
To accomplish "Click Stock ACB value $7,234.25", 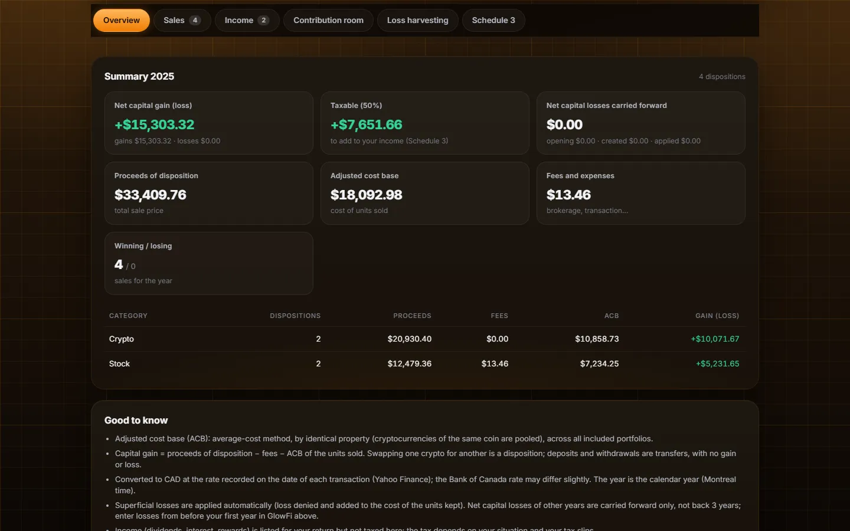I will pyautogui.click(x=599, y=364).
